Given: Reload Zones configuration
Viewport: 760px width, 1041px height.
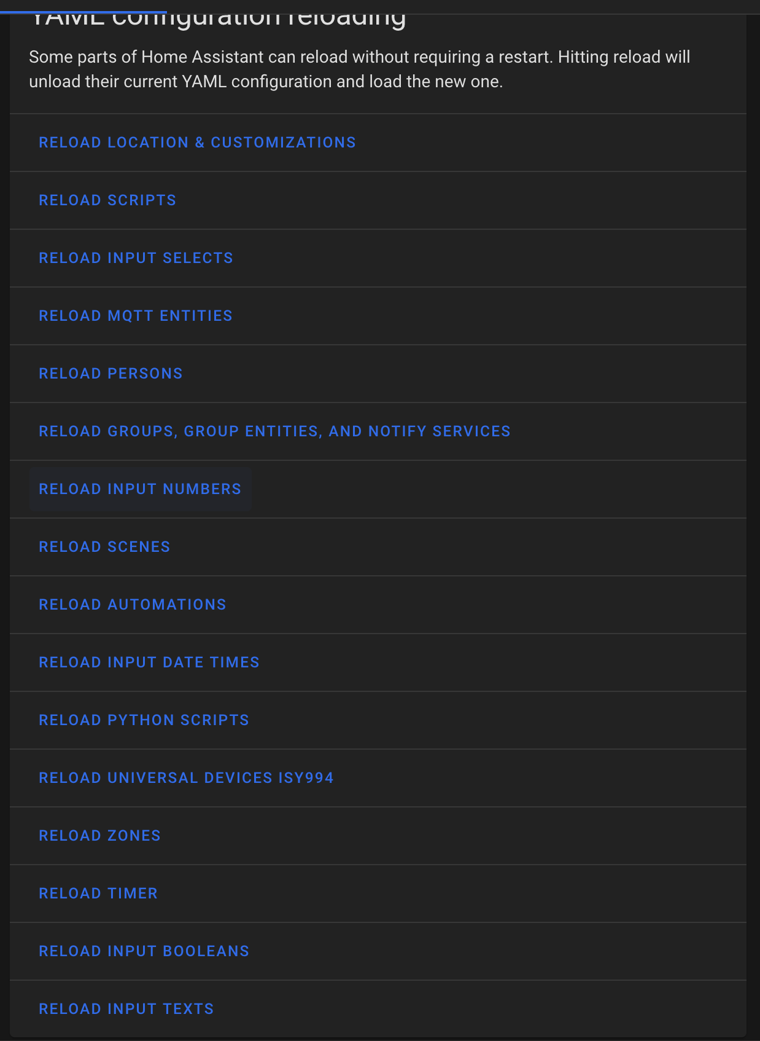Looking at the screenshot, I should (x=99, y=835).
